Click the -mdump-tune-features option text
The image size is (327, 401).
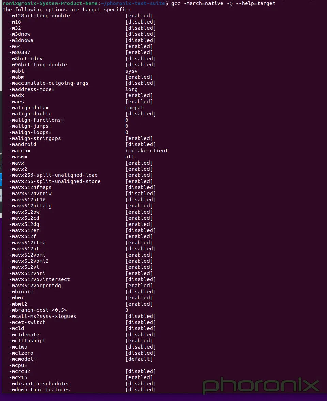[40, 390]
